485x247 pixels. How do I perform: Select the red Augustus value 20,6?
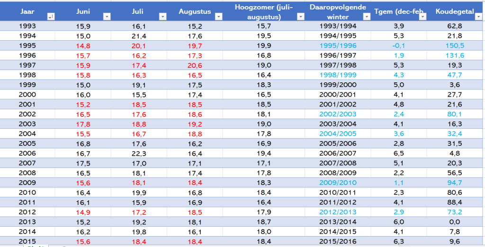point(195,65)
